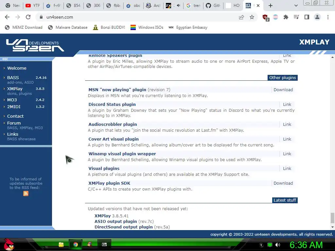
Task: Click the scrollbar up arrow
Action: 332,57
